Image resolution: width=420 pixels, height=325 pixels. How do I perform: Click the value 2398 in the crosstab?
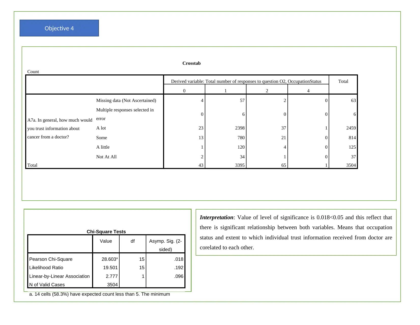click(240, 128)
